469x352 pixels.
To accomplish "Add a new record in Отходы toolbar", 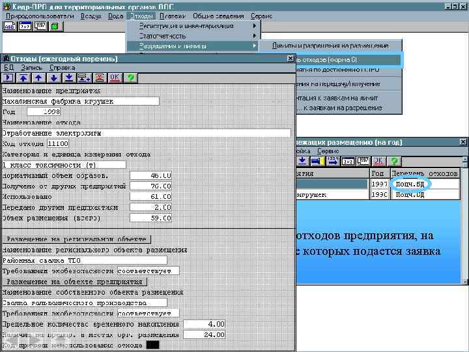I will 84,78.
